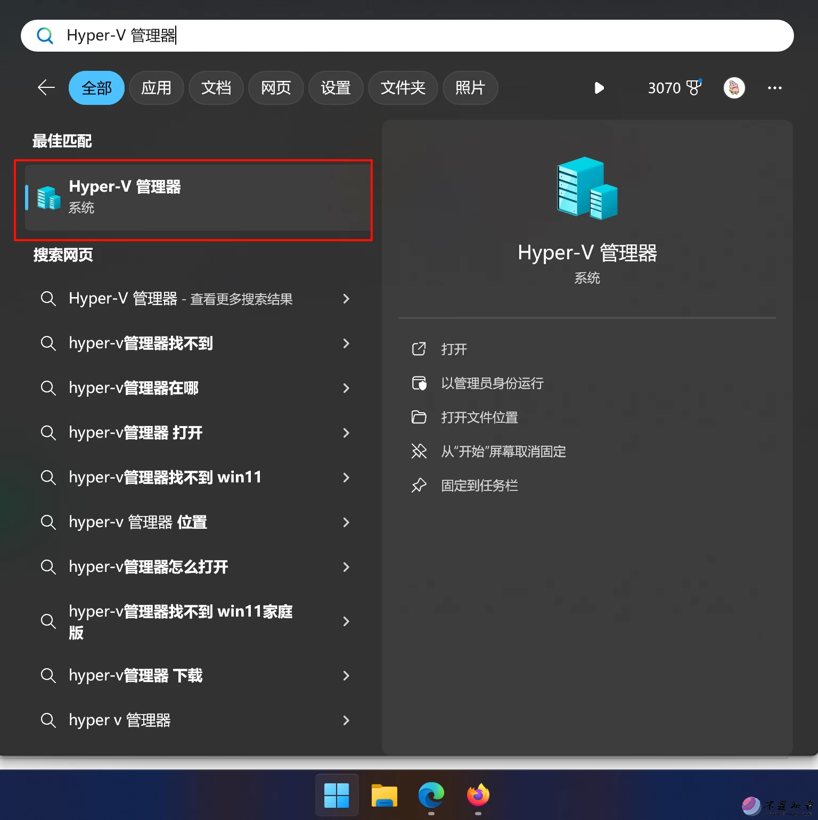Switch to the 文件夹 filter tab

click(x=403, y=88)
